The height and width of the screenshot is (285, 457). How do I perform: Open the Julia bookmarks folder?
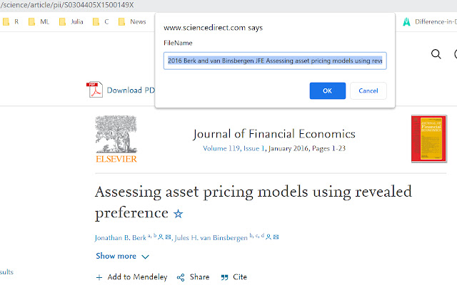click(71, 22)
